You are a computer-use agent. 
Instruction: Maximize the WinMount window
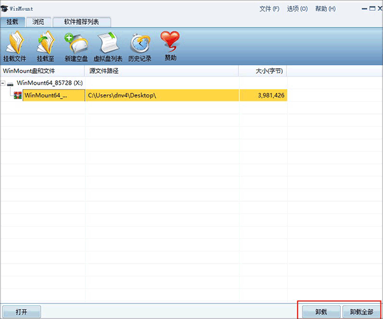point(372,8)
